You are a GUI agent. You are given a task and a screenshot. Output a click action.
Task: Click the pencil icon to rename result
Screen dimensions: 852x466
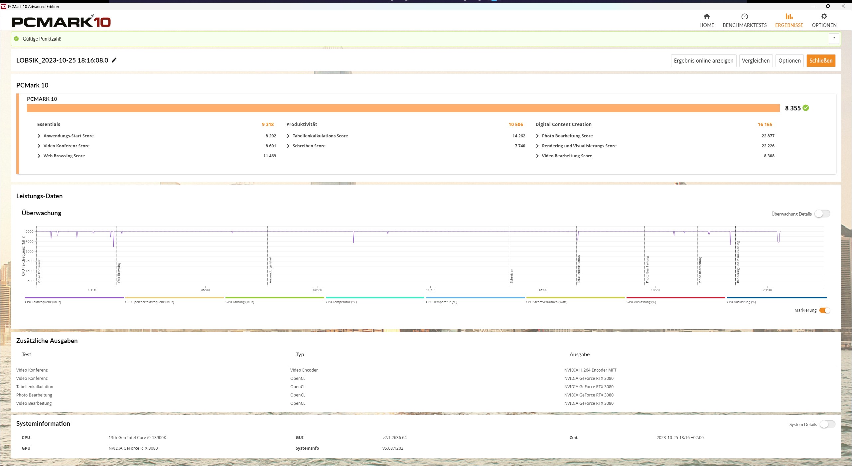[114, 60]
